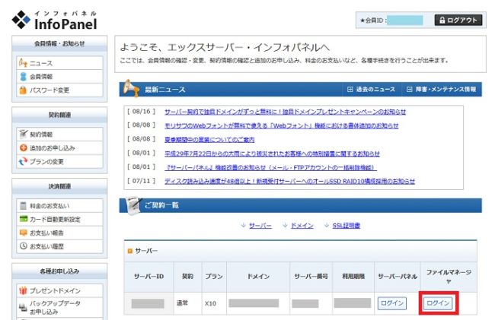Viewport: 495px width, 320px height.
Task: Click the 会員情報 person icon
Action: point(23,77)
